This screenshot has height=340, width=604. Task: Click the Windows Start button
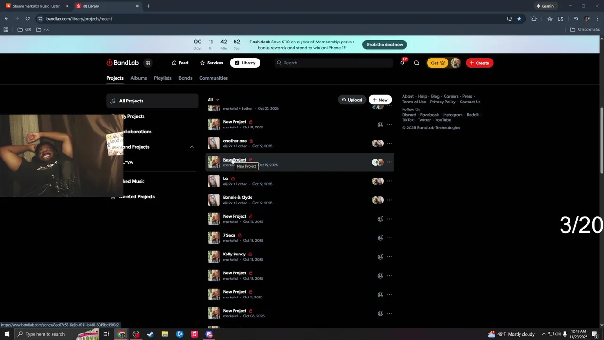pyautogui.click(x=7, y=334)
